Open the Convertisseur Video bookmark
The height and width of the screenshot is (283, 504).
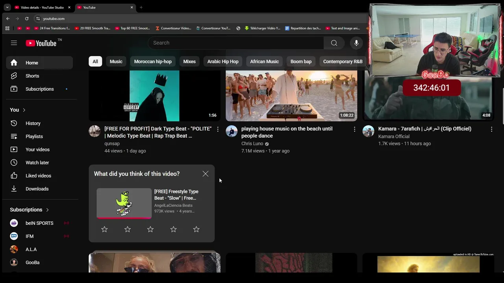coord(173,28)
